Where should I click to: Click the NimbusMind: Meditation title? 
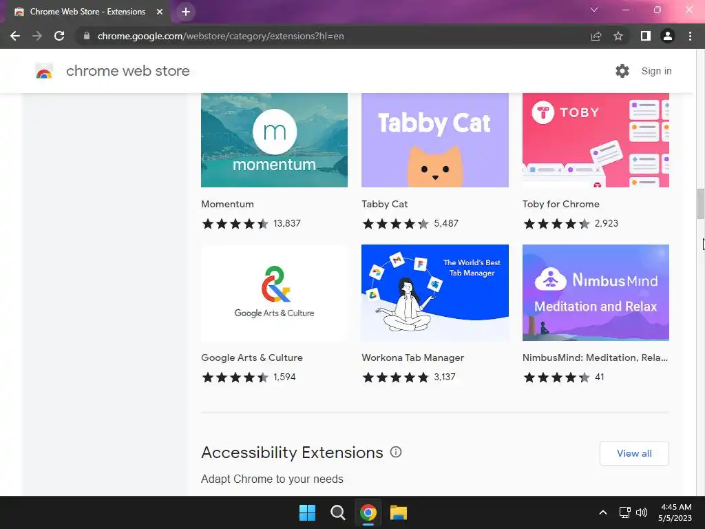(x=595, y=357)
